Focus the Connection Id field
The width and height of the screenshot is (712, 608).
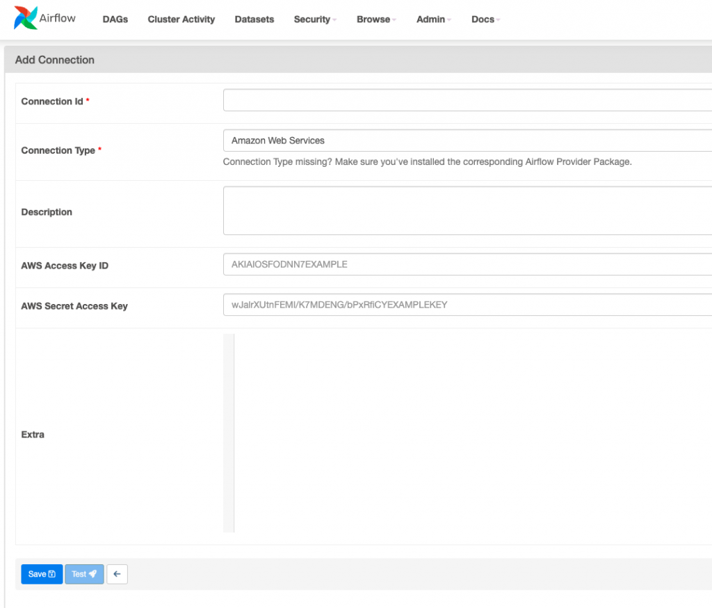coord(467,100)
